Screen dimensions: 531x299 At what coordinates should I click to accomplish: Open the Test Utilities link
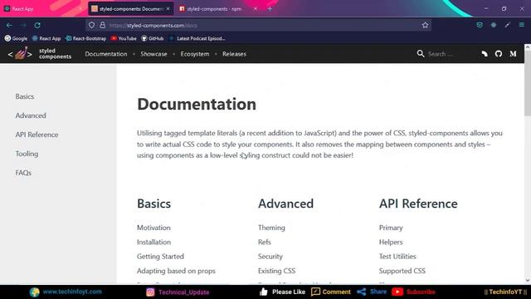tap(397, 257)
